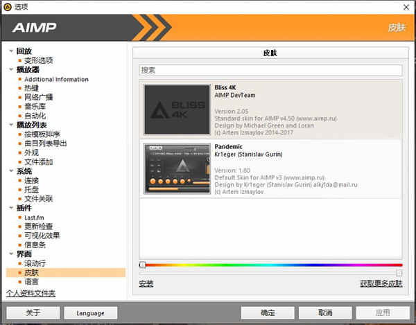The image size is (416, 325).
Task: Open 外观 appearance page
Action: pyautogui.click(x=32, y=152)
